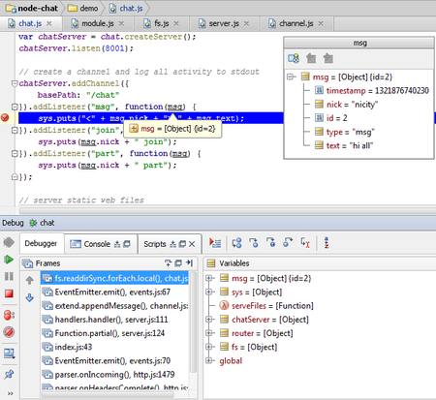
Task: Click Frames panel floating mode icon
Action: pyautogui.click(x=178, y=263)
